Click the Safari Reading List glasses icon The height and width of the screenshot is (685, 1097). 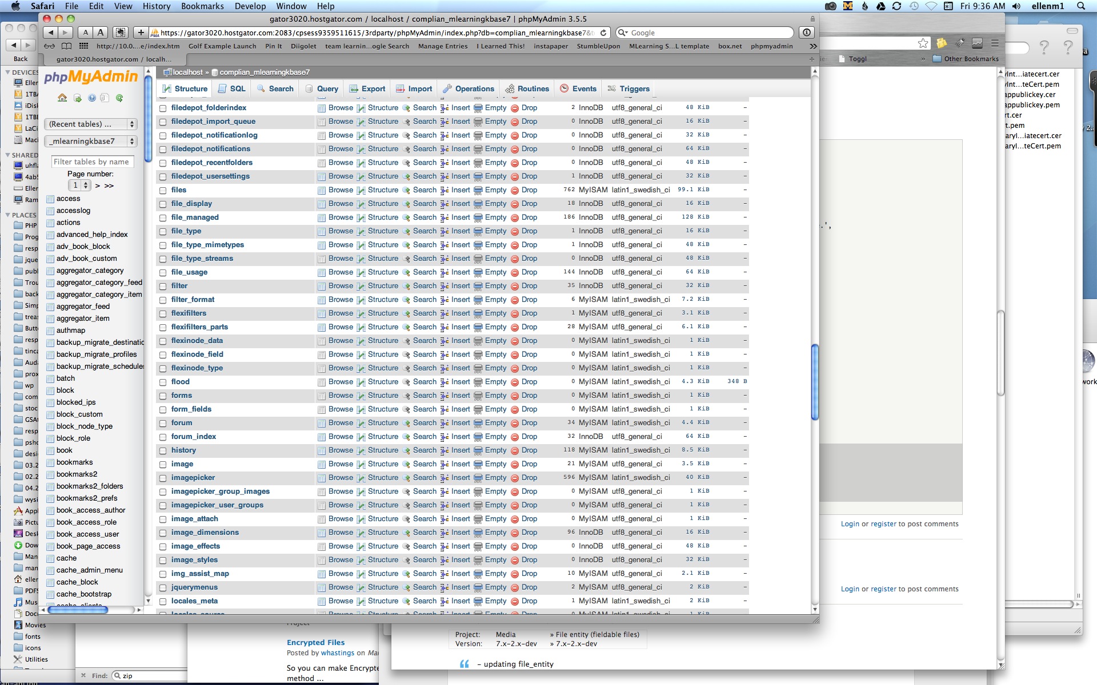click(50, 46)
